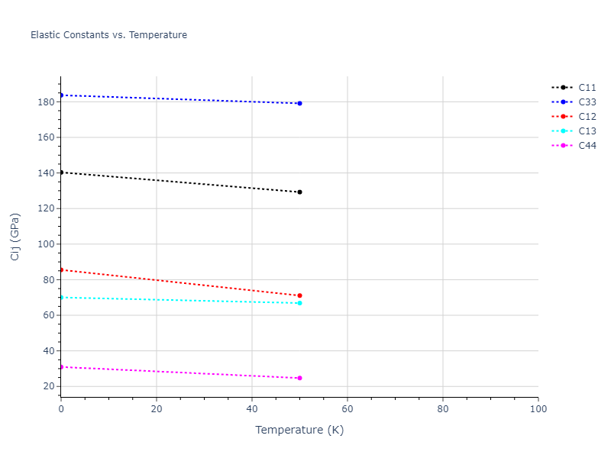Click the blue C33 data point at 50 K
This screenshot has width=611, height=458.
coord(299,103)
